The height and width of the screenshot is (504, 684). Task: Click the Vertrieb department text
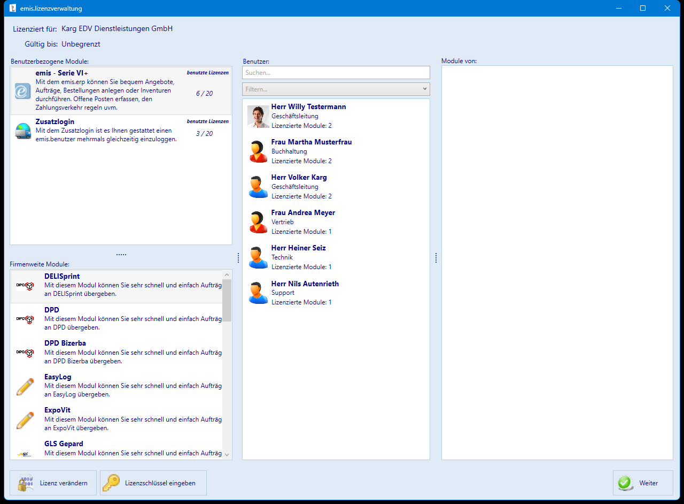pos(283,222)
